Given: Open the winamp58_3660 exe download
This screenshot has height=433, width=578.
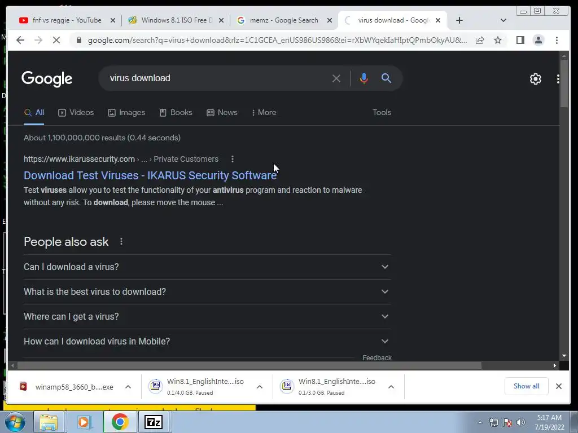Looking at the screenshot, I should [x=67, y=387].
